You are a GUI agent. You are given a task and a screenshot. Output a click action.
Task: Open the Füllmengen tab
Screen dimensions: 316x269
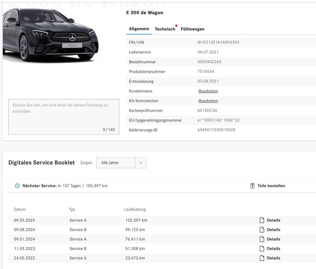[x=193, y=29]
